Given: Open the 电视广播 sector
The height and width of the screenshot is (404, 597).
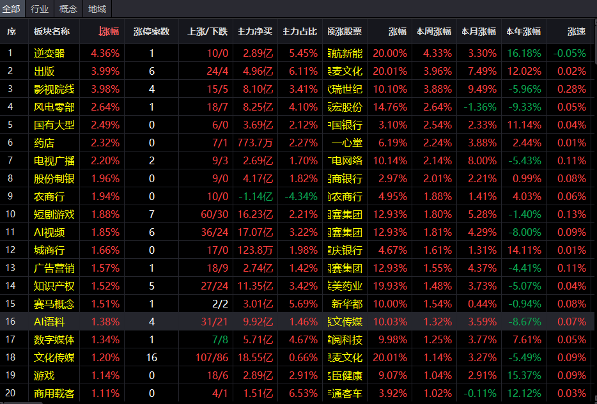Looking at the screenshot, I should point(54,160).
